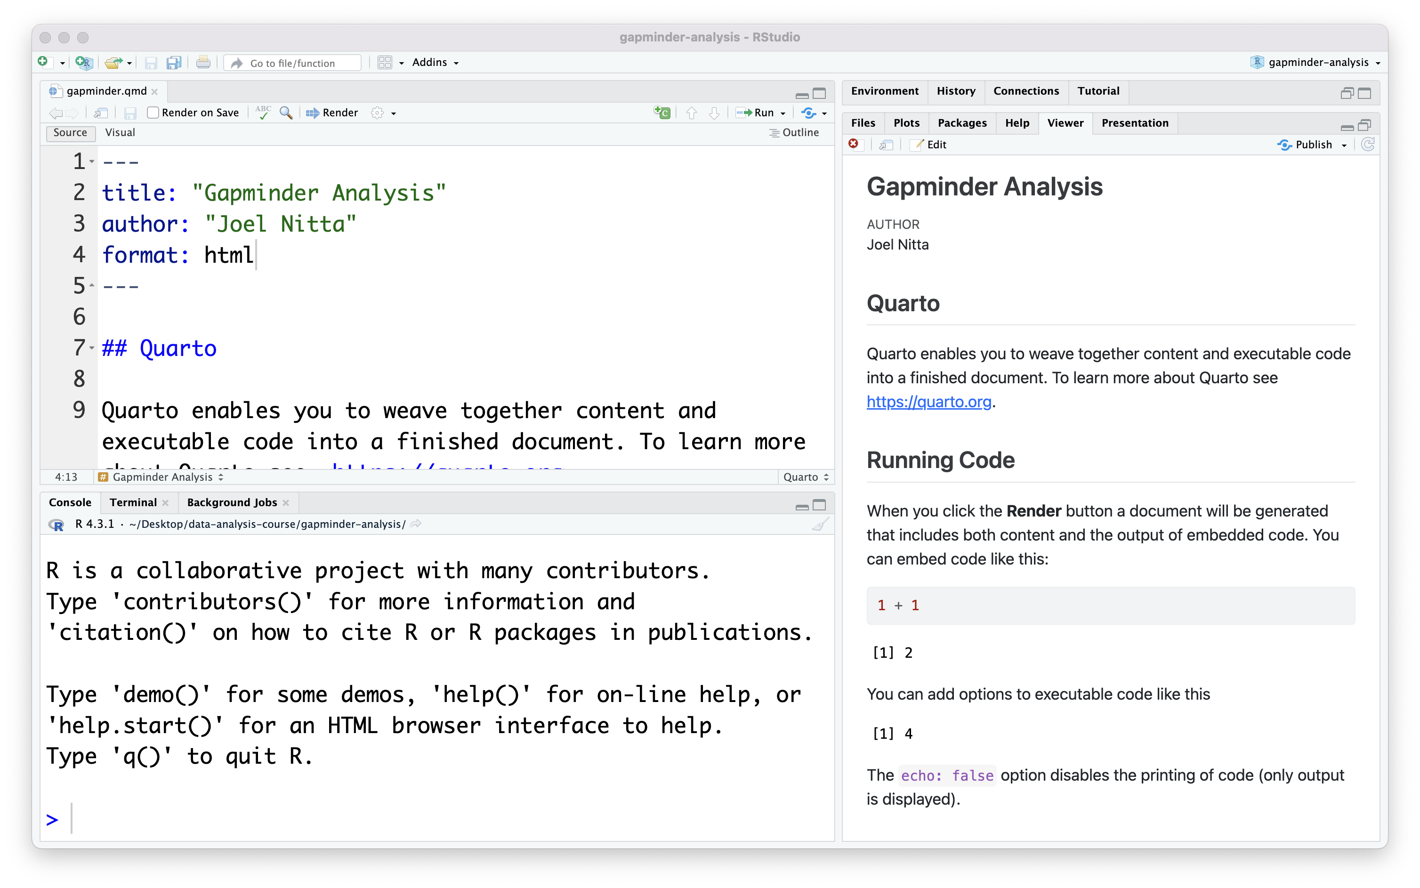Insert a new code chunk
1420x888 pixels.
(662, 113)
